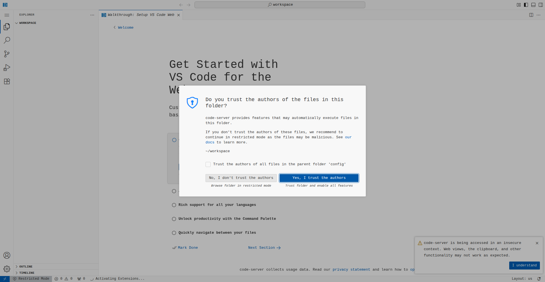Image resolution: width=545 pixels, height=282 pixels.
Task: Click the Restricted Mode status indicator
Action: [x=31, y=279]
